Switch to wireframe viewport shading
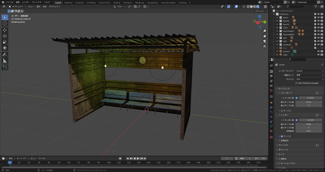This screenshot has height=172, width=325. point(248,7)
